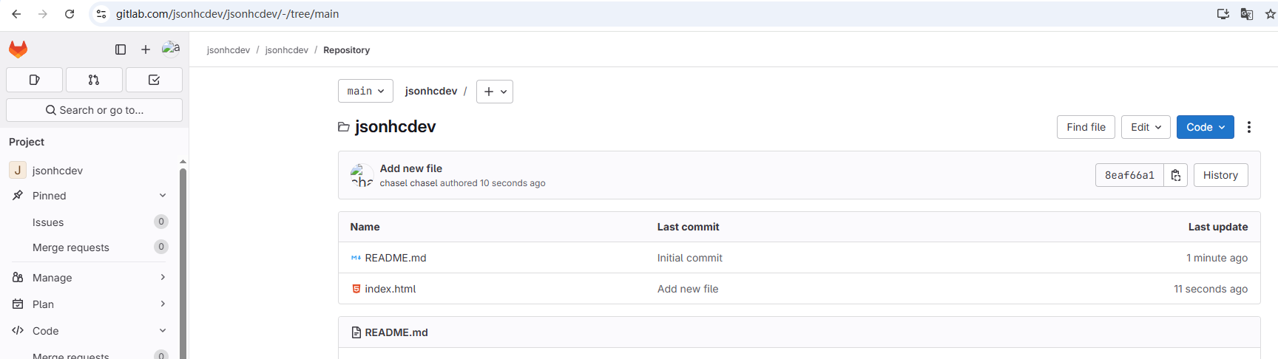This screenshot has width=1278, height=359.
Task: Click the browser reload icon
Action: (x=70, y=14)
